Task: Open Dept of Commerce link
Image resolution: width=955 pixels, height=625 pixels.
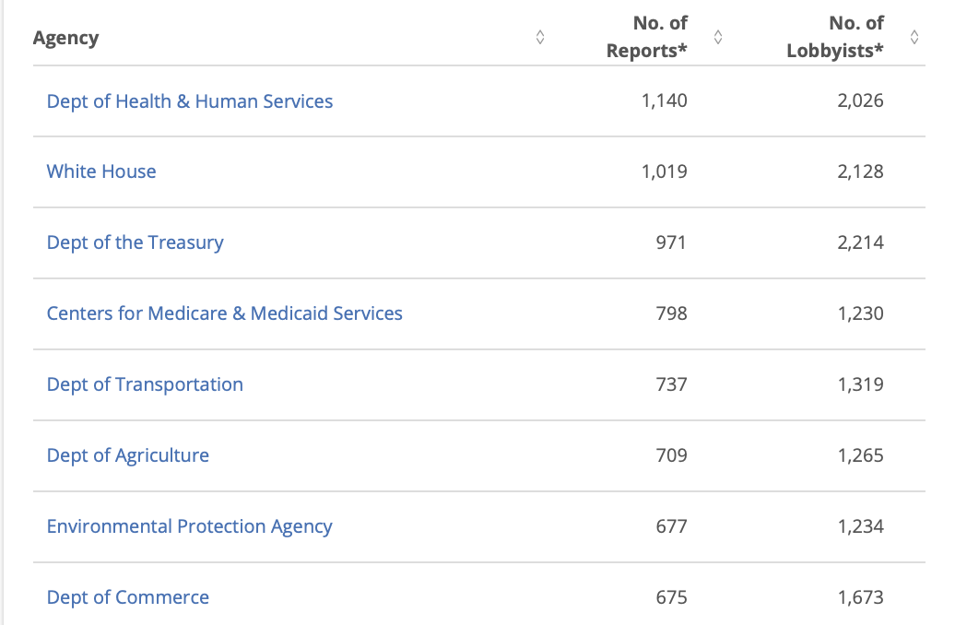Action: coord(128,597)
